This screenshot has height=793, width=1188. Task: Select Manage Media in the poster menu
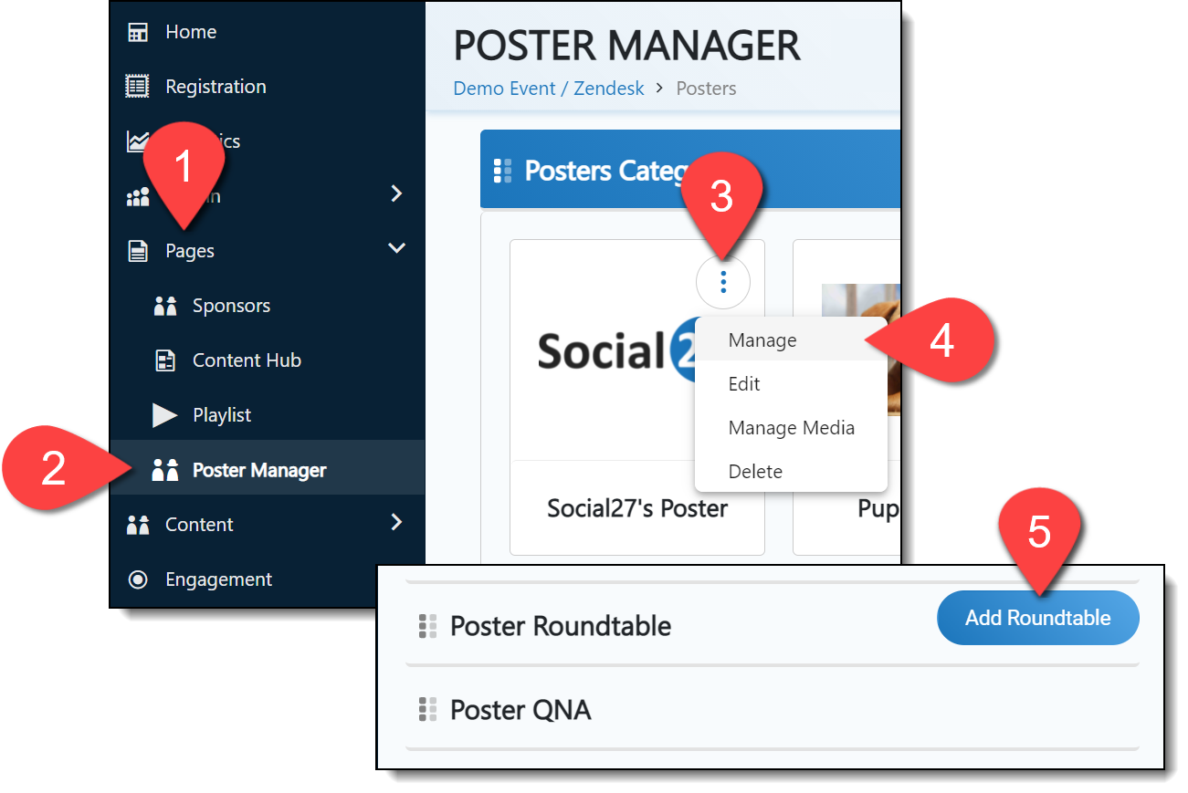click(x=792, y=428)
